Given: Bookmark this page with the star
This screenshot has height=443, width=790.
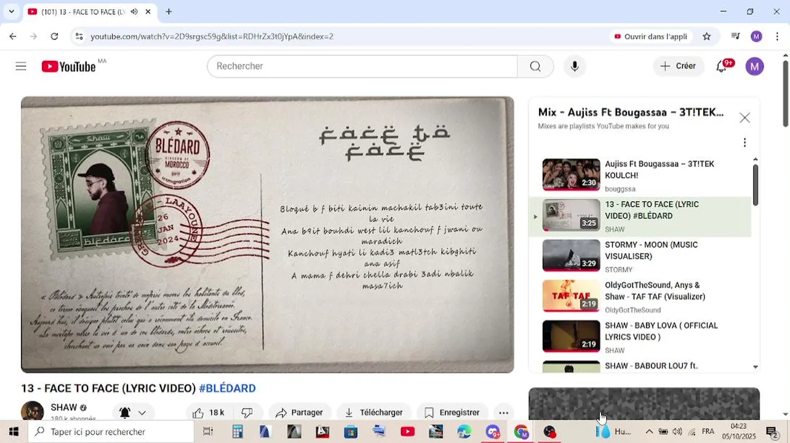Looking at the screenshot, I should pos(707,36).
